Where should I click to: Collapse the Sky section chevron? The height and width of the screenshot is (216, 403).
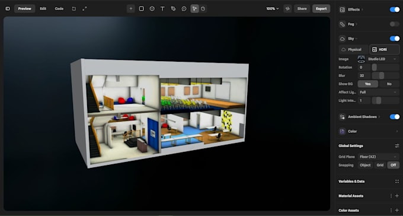pyautogui.click(x=357, y=39)
